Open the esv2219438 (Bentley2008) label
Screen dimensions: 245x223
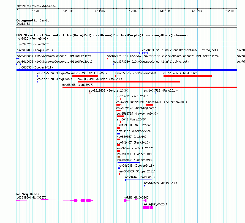(108, 90)
